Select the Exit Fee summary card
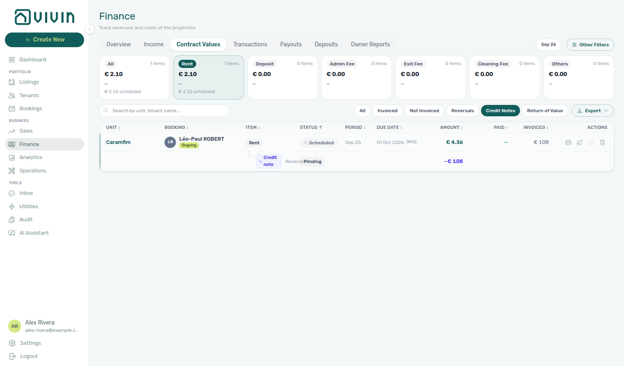Viewport: 624px width, 366px height. click(431, 77)
